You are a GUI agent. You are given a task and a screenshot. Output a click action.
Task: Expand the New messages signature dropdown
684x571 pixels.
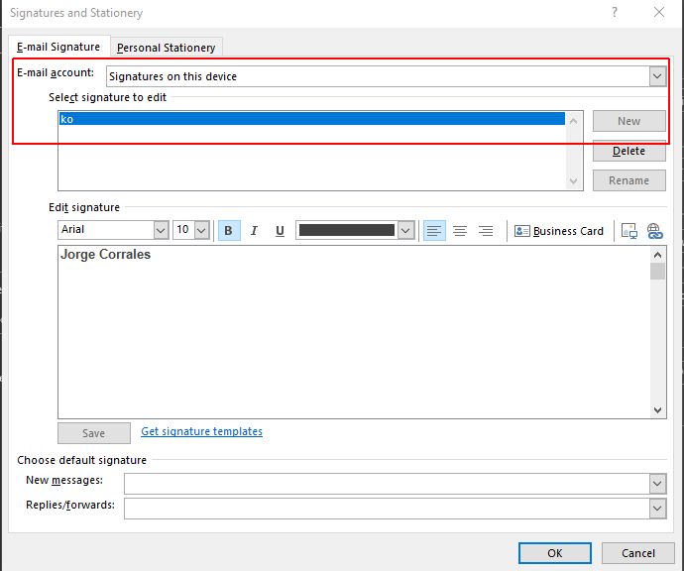pyautogui.click(x=657, y=483)
